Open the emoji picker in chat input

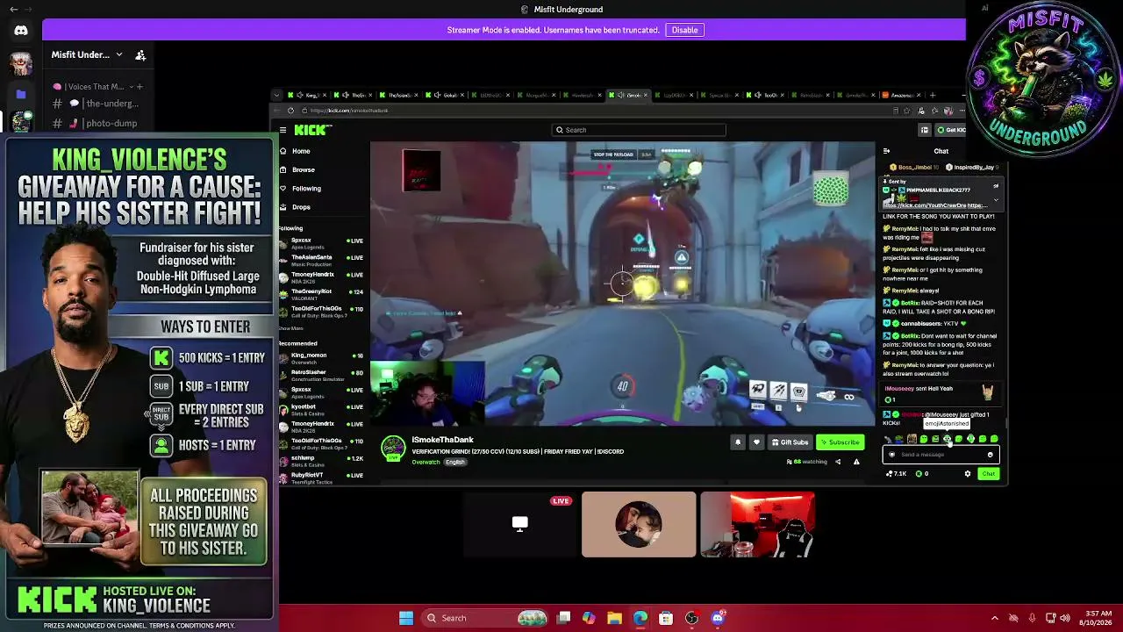pyautogui.click(x=991, y=455)
